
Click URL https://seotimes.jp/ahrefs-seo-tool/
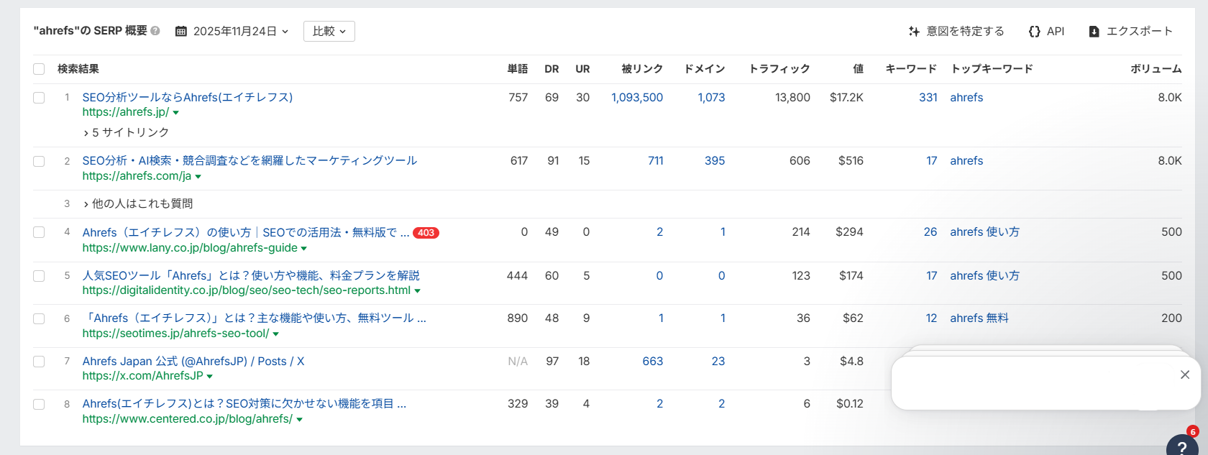175,334
